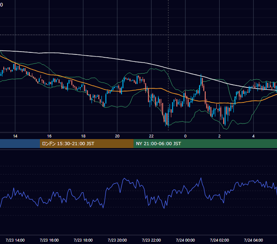The image size is (277, 244).
Task: Click the ロンドン 15:30-21:00 JST session bar
Action: (x=86, y=144)
